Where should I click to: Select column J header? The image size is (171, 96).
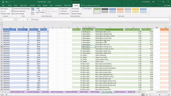click(x=110, y=27)
